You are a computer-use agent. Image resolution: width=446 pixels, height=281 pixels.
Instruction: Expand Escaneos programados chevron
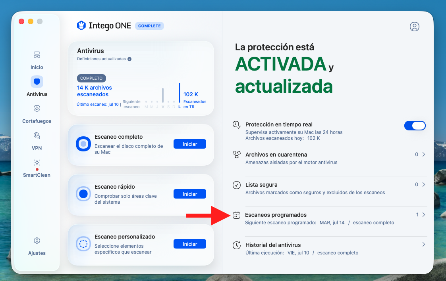tap(424, 214)
